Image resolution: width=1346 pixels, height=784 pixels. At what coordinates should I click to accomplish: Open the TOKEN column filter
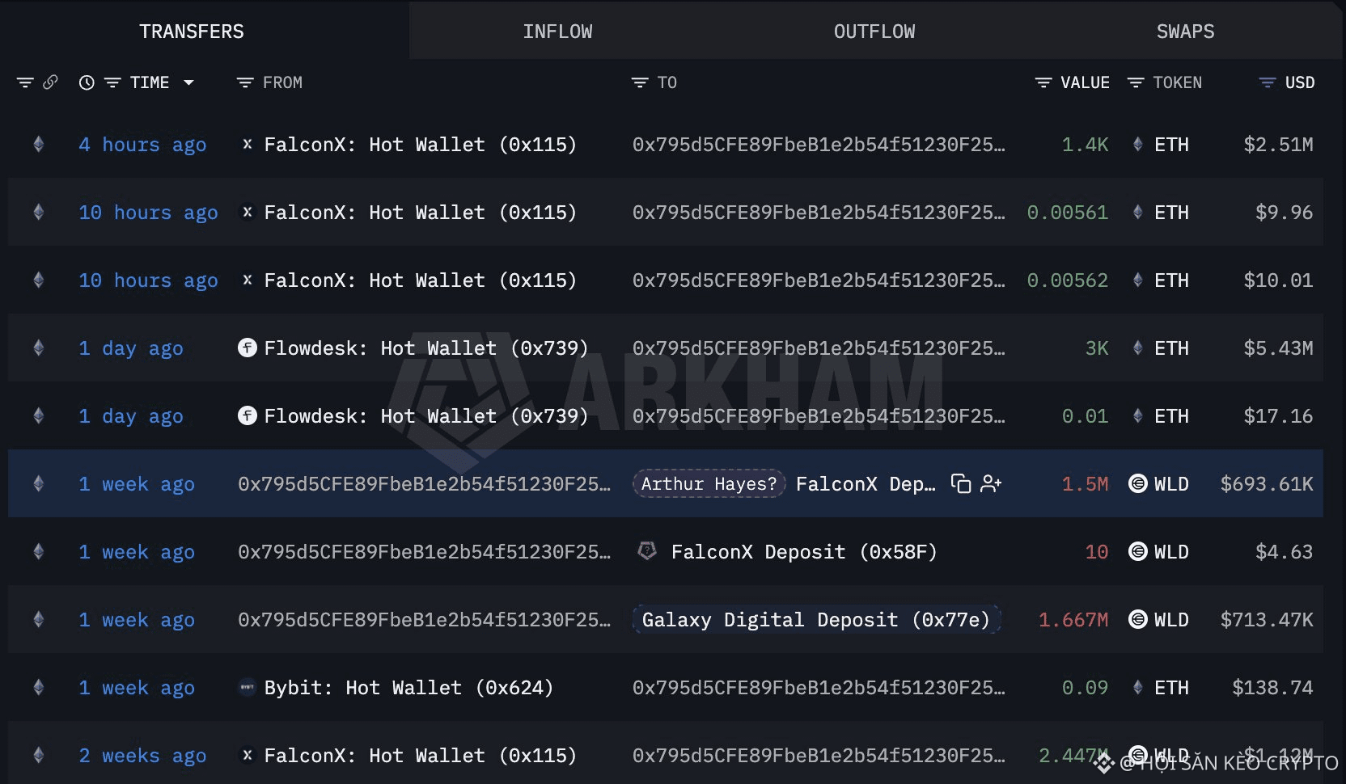pyautogui.click(x=1136, y=82)
